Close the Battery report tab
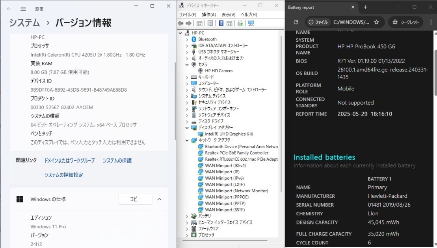 pyautogui.click(x=353, y=7)
